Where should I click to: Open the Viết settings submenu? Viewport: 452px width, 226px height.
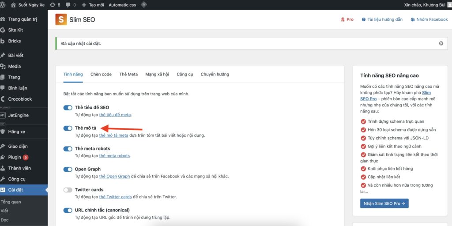click(4, 211)
